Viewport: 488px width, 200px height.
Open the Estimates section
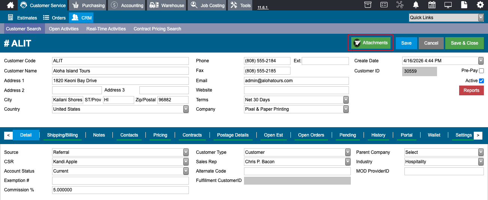coord(22,18)
